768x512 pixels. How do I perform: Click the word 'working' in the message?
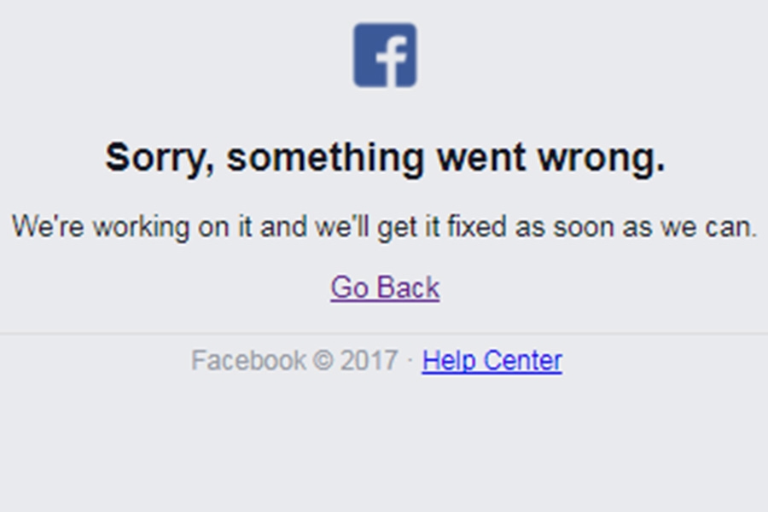142,227
